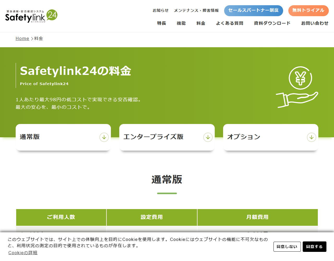Screen dimensions: 334x261
Task: Click セールスパートナー制度 button
Action: [x=254, y=11]
